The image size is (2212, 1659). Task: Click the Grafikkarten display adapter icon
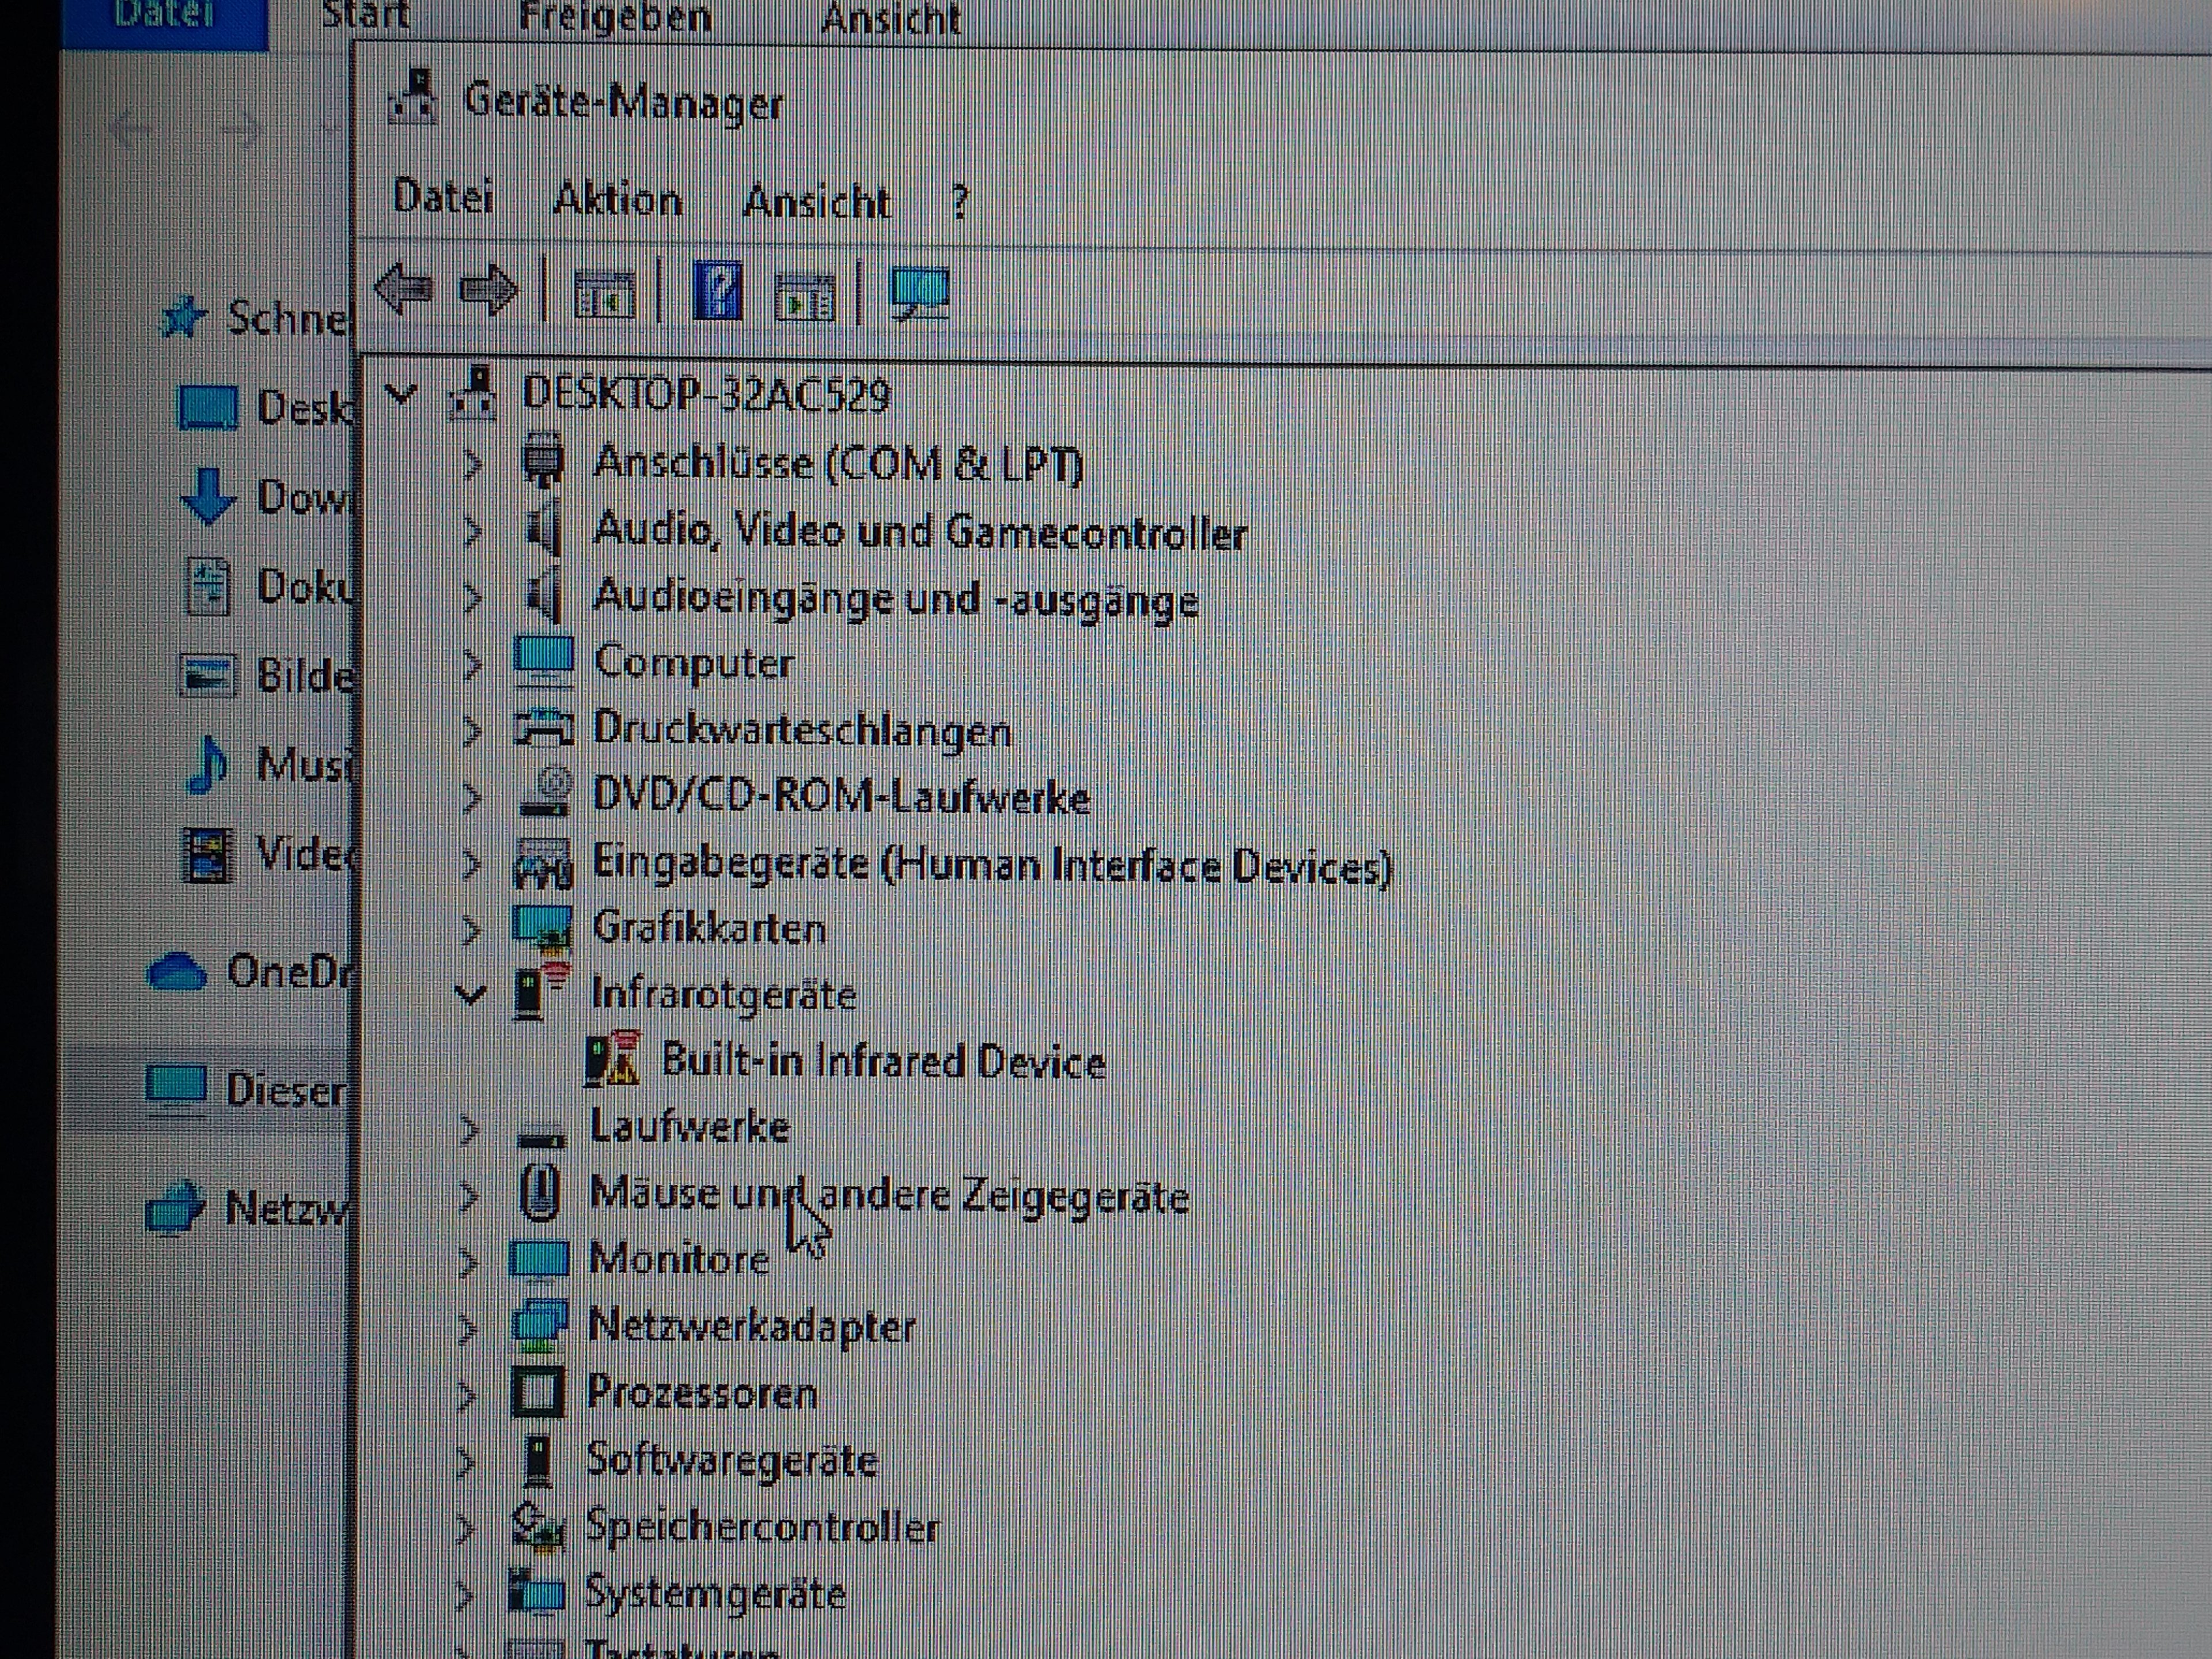click(x=541, y=927)
